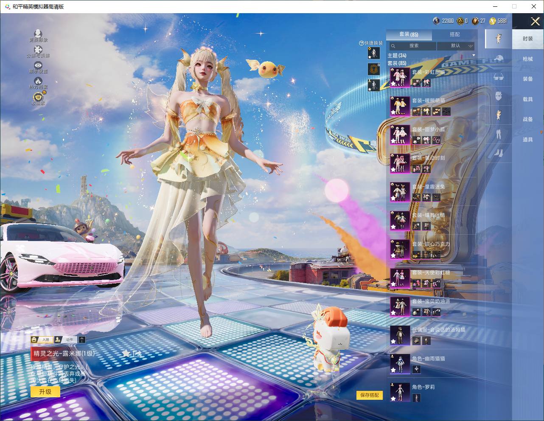544x421 pixels.
Task: Select the 动作 action button
Action: point(66,340)
